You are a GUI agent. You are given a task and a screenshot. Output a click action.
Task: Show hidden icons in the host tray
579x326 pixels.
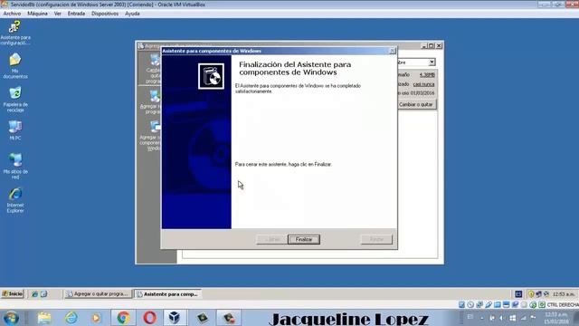click(482, 318)
